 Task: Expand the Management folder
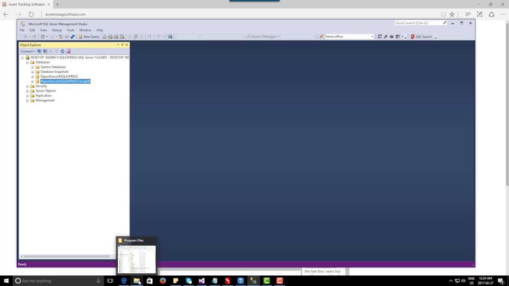click(27, 100)
